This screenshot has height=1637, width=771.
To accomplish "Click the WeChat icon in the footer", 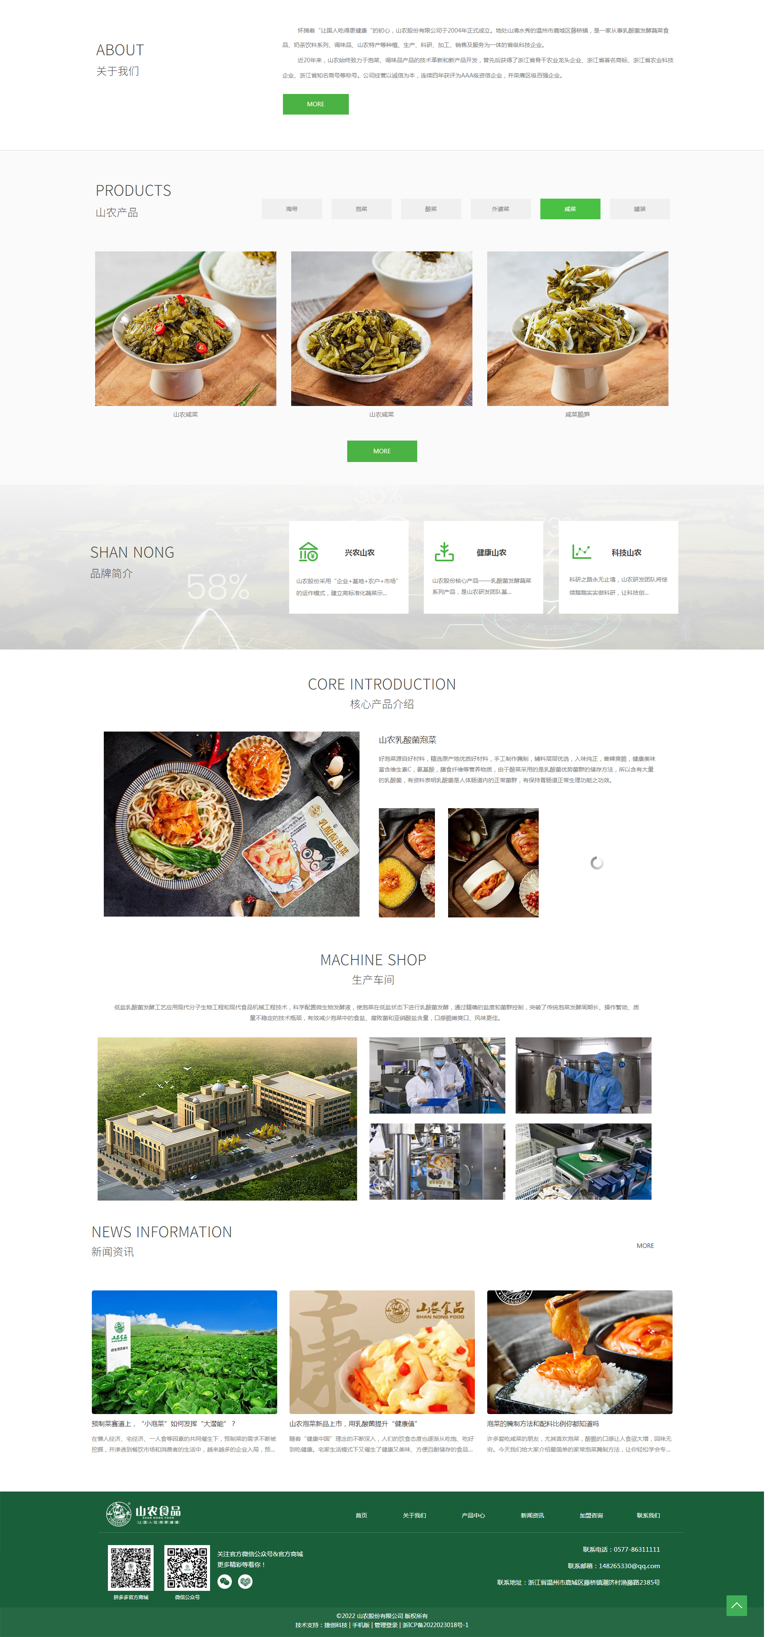I will coord(224,1581).
